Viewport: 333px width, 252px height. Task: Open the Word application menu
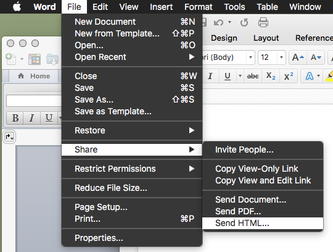pos(44,7)
